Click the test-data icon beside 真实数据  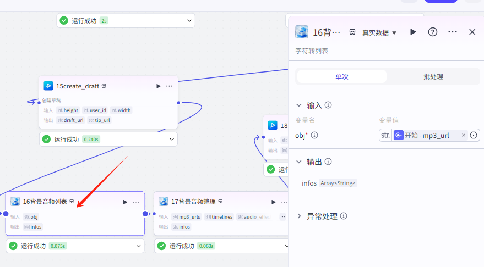[352, 32]
